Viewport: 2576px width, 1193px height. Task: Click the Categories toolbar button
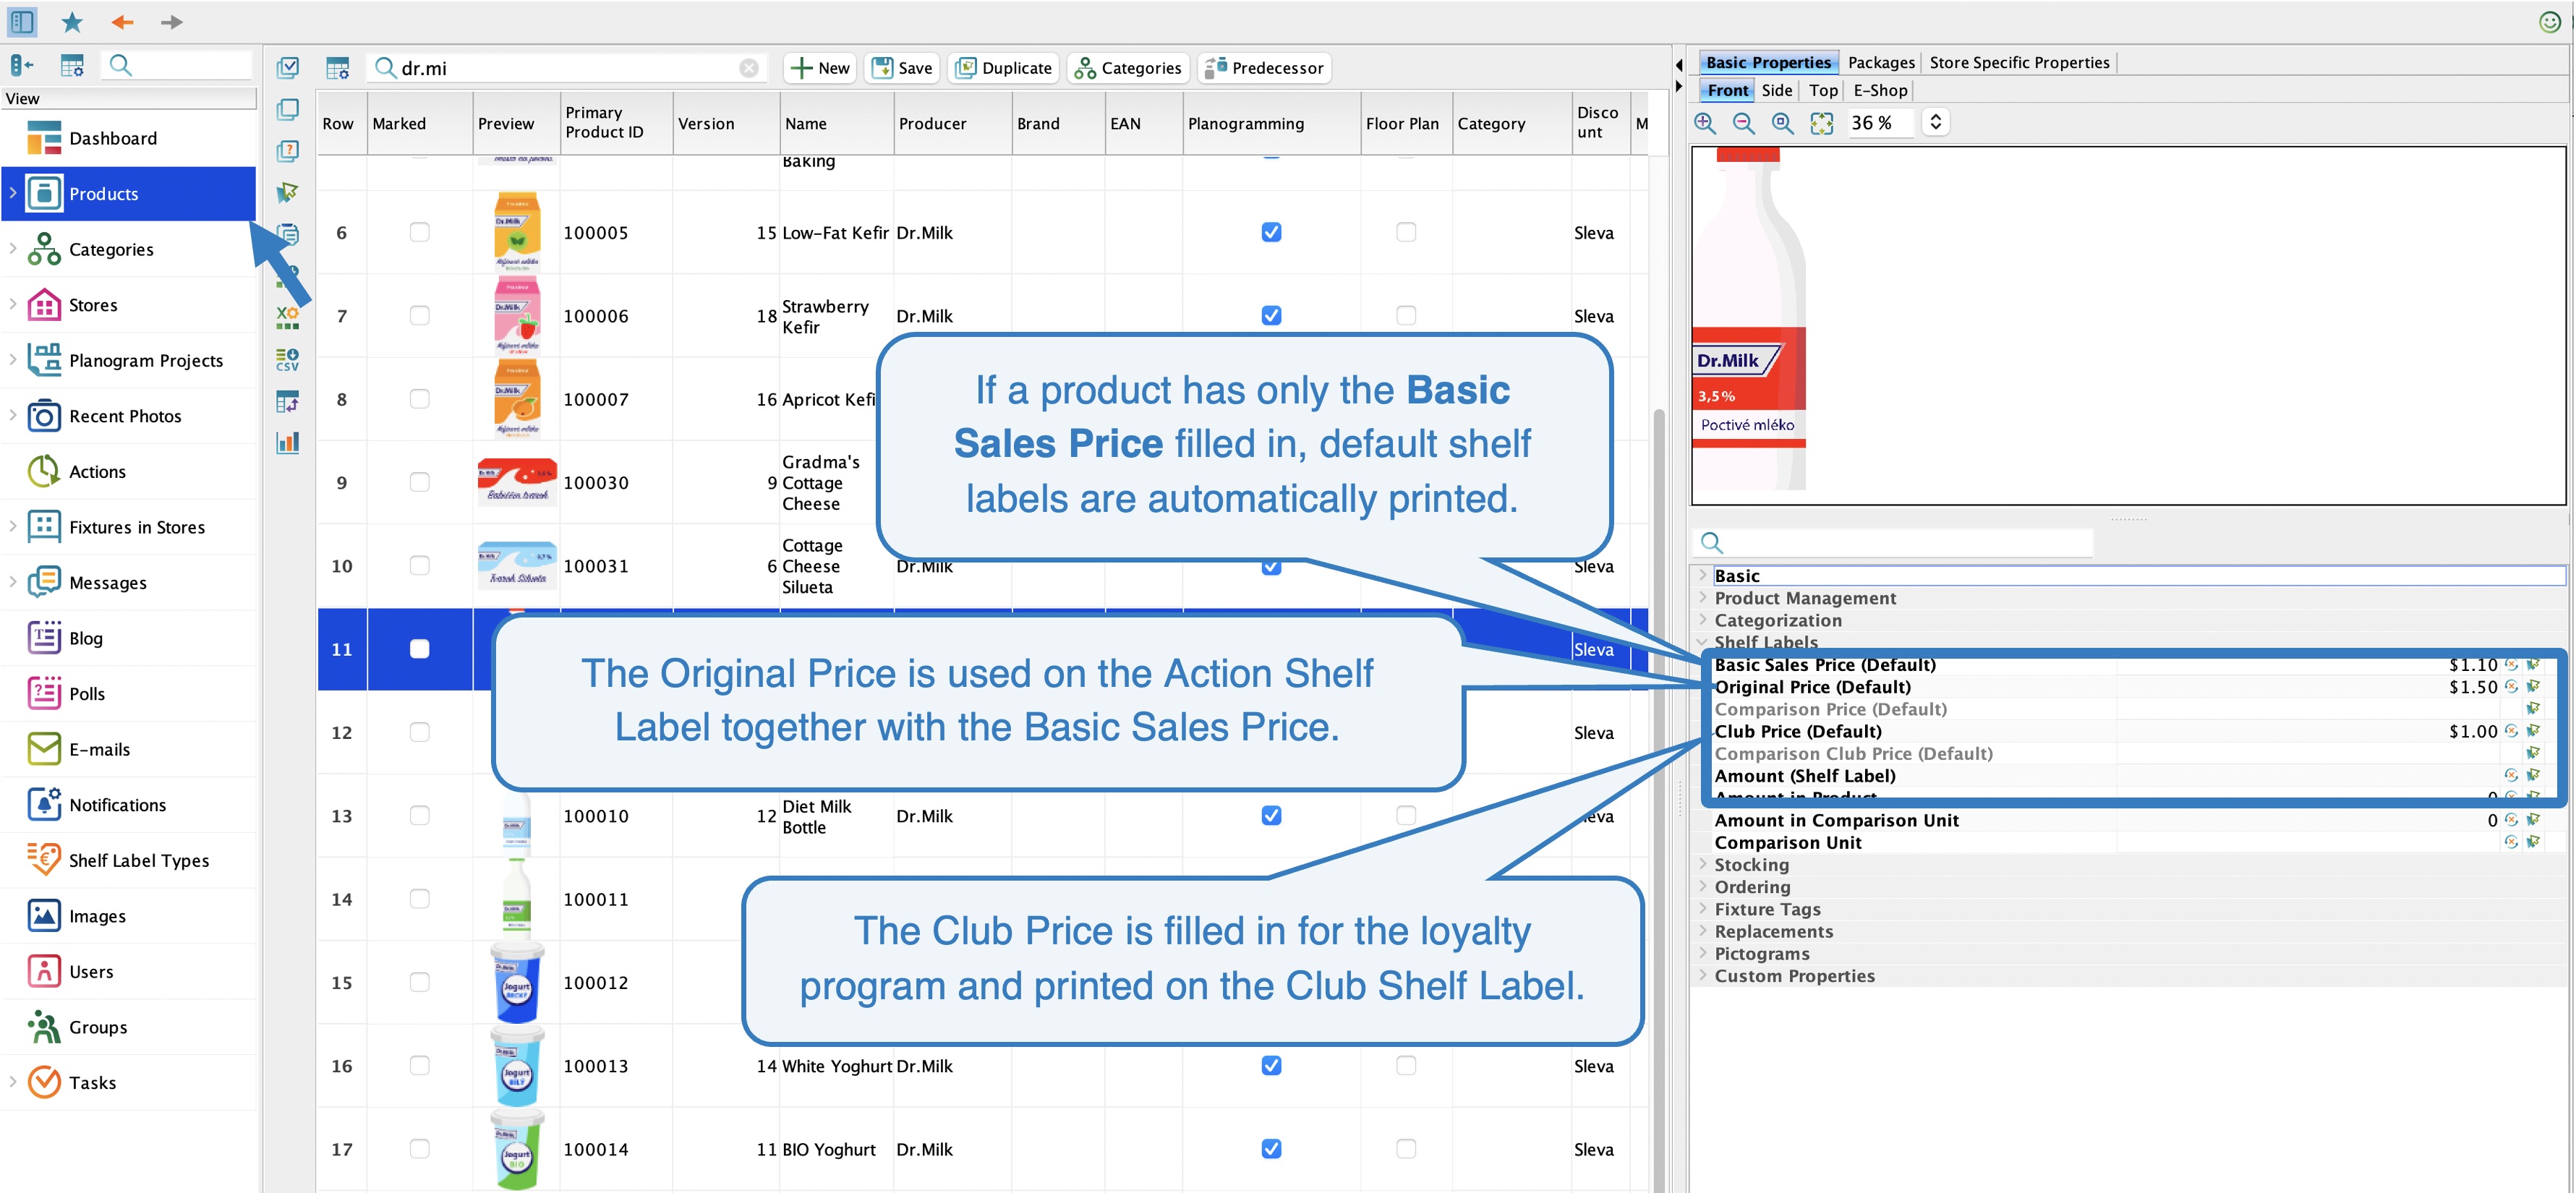point(1128,68)
